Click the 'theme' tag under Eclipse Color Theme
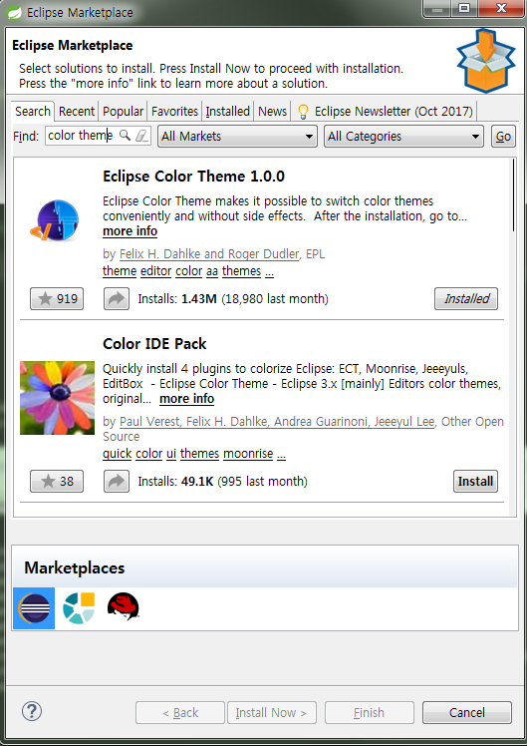This screenshot has width=527, height=746. coord(120,271)
